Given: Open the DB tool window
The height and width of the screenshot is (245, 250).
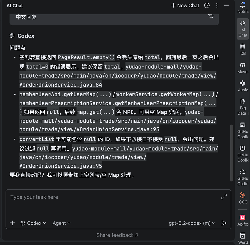Looking at the screenshot, I should (x=243, y=49).
